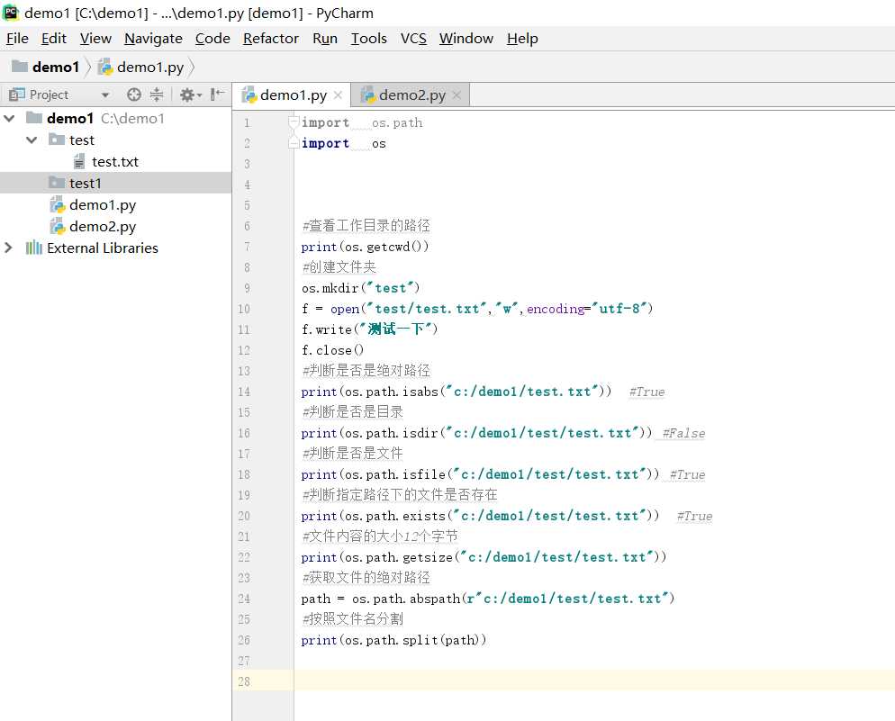Close the demo1.py editor tab
The width and height of the screenshot is (895, 721).
coord(338,95)
